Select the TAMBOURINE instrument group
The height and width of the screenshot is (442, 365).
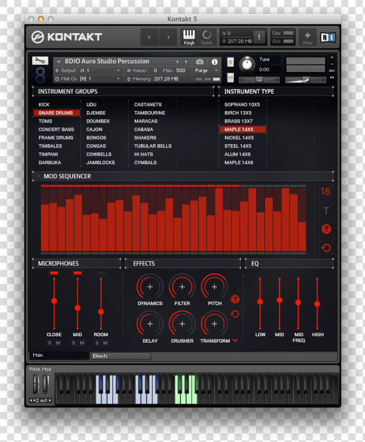point(150,113)
